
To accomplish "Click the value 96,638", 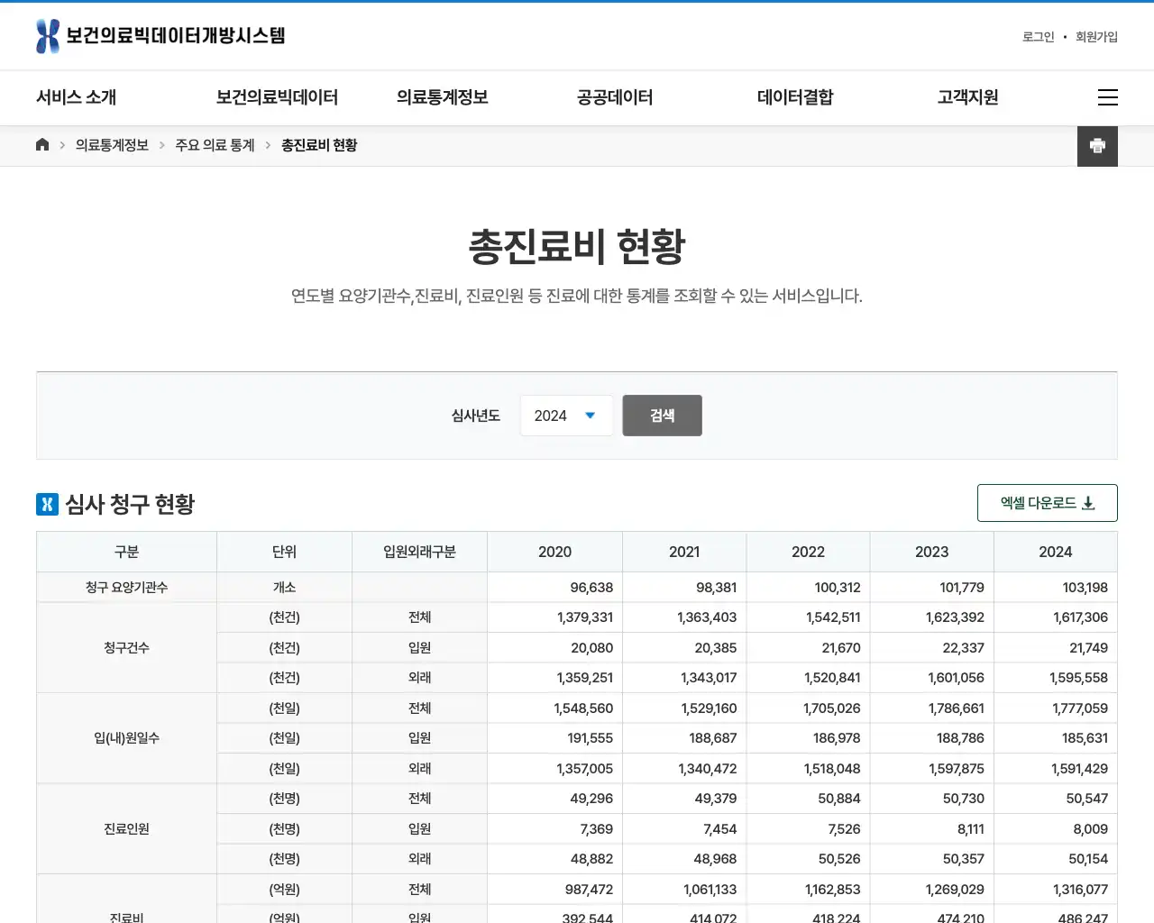I will tap(591, 588).
